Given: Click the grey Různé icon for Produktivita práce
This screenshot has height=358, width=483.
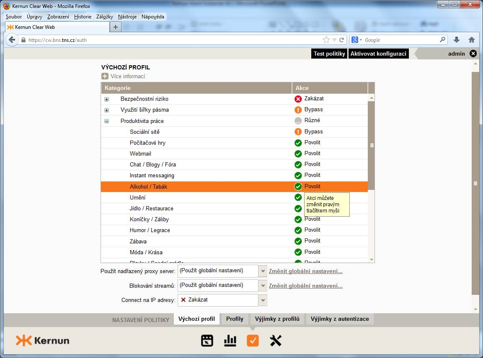Looking at the screenshot, I should [x=298, y=120].
